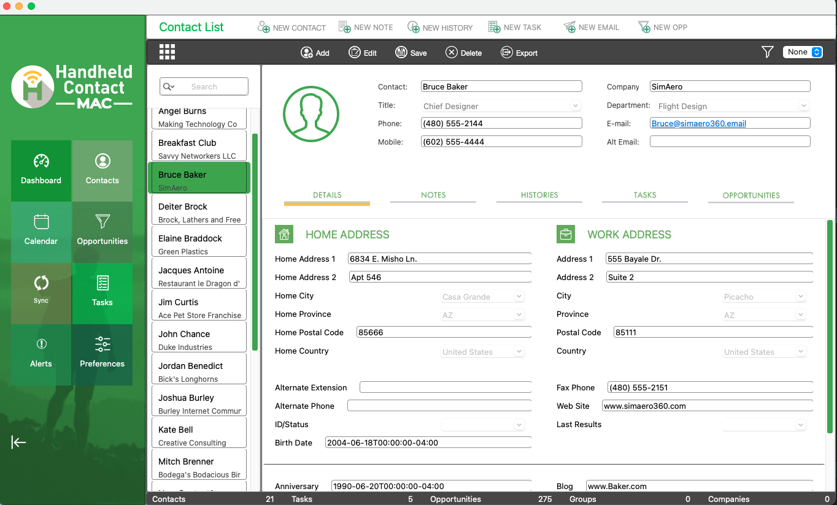Click the New Opp funnel icon

coord(644,27)
